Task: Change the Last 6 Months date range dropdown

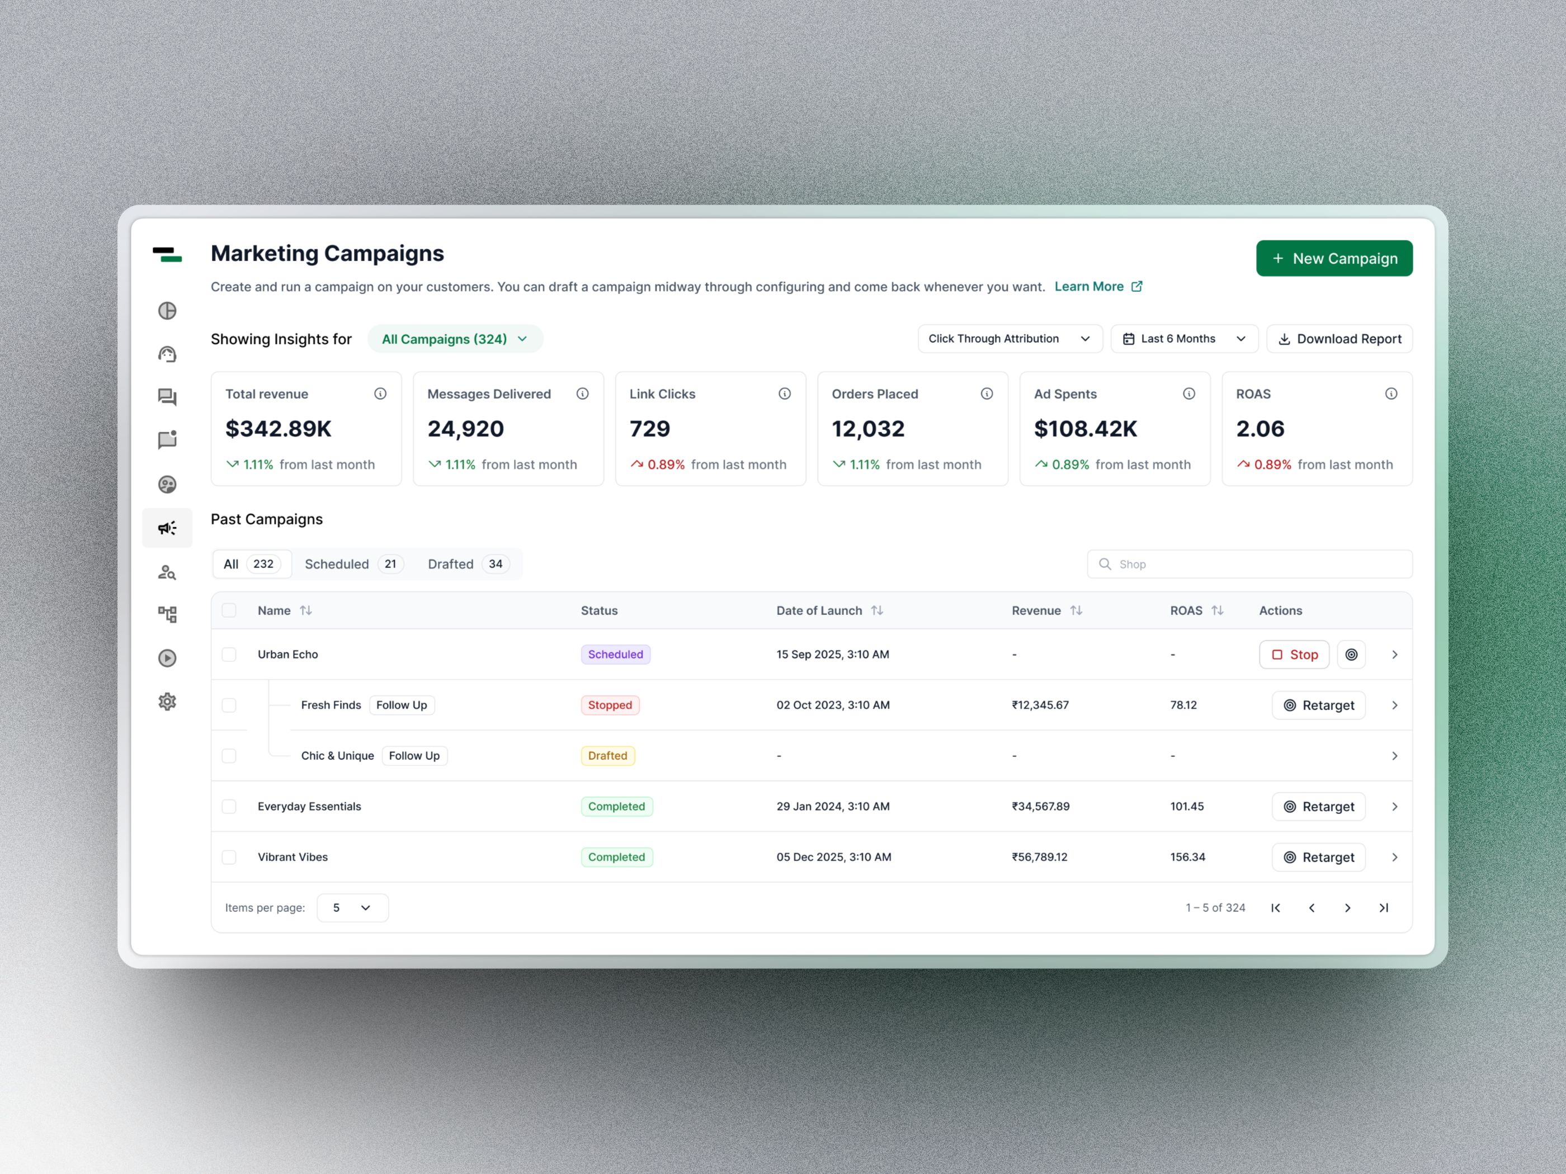Action: point(1183,338)
